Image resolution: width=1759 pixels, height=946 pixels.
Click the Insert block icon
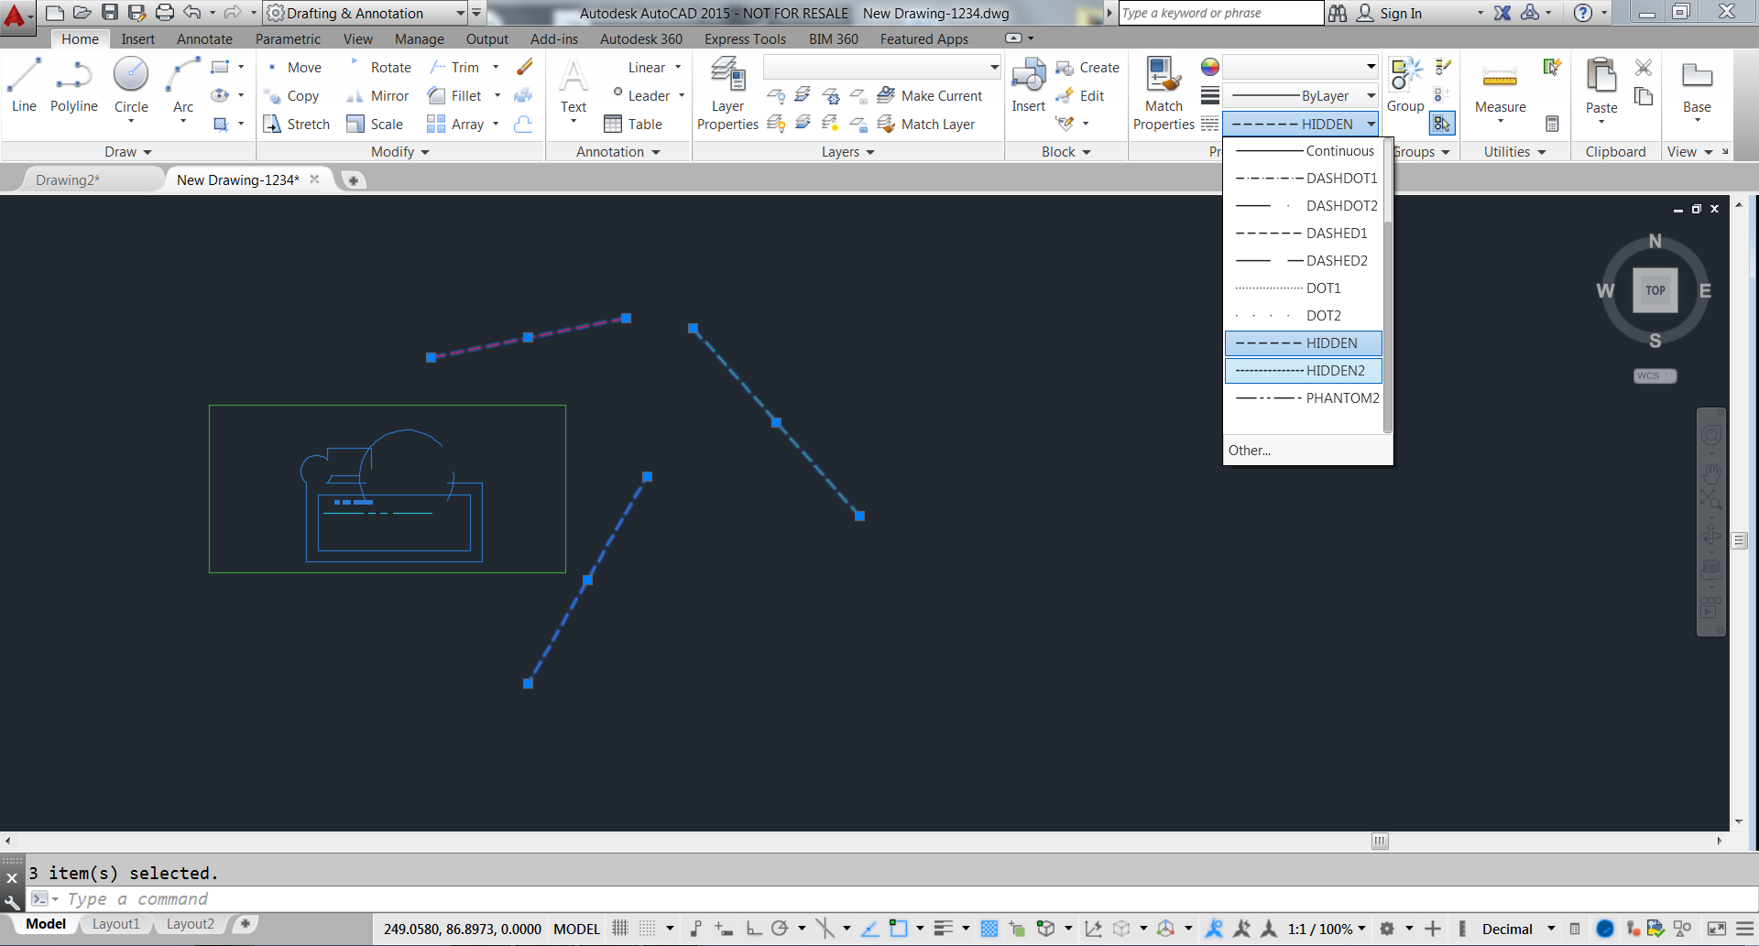pos(1028,85)
